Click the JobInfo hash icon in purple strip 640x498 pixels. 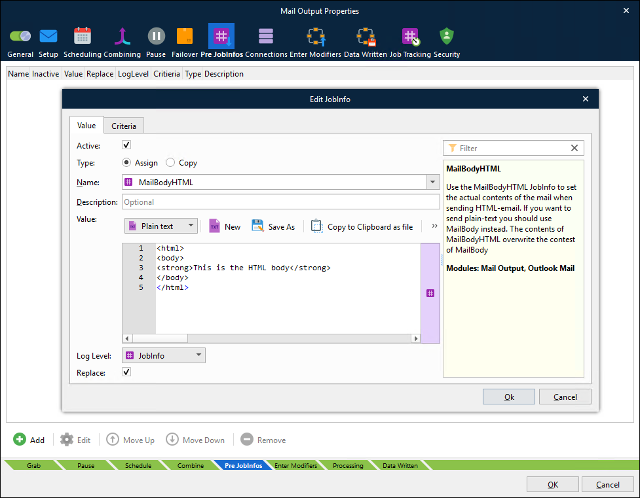(x=430, y=293)
